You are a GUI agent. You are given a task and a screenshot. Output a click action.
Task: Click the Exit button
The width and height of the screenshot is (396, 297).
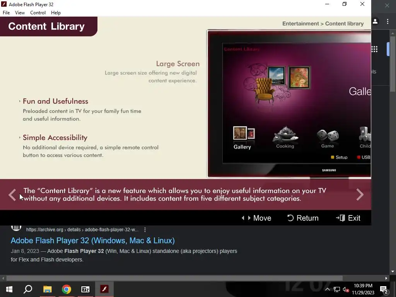pyautogui.click(x=348, y=218)
